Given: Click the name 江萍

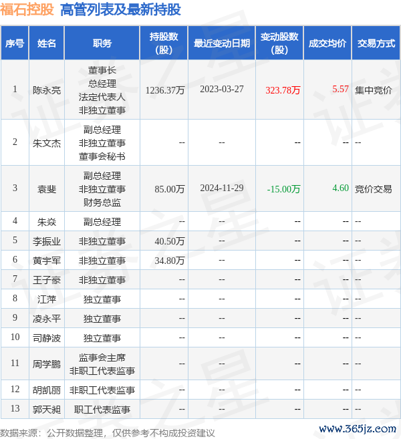Looking at the screenshot, I should [47, 299].
